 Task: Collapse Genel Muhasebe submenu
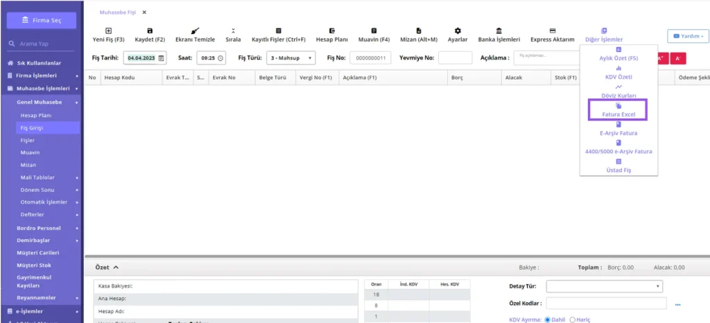click(46, 103)
